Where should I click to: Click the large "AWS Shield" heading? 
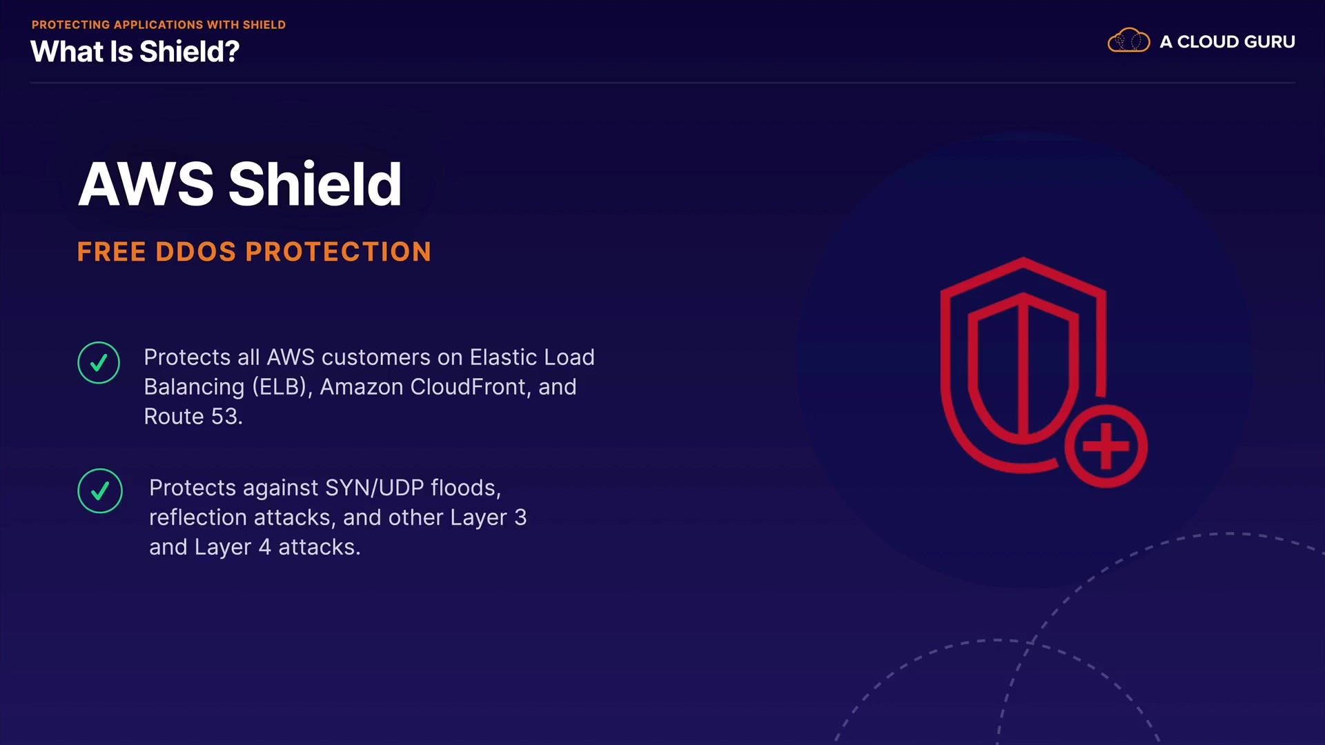point(239,184)
